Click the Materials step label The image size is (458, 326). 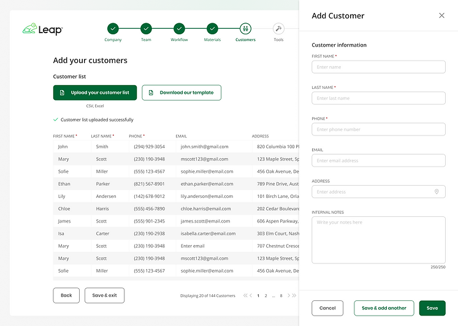pos(212,40)
